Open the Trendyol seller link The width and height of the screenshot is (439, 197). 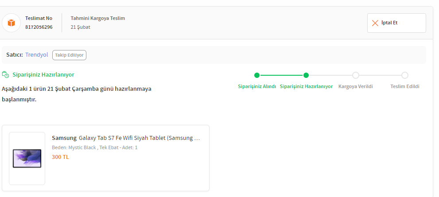(x=36, y=55)
